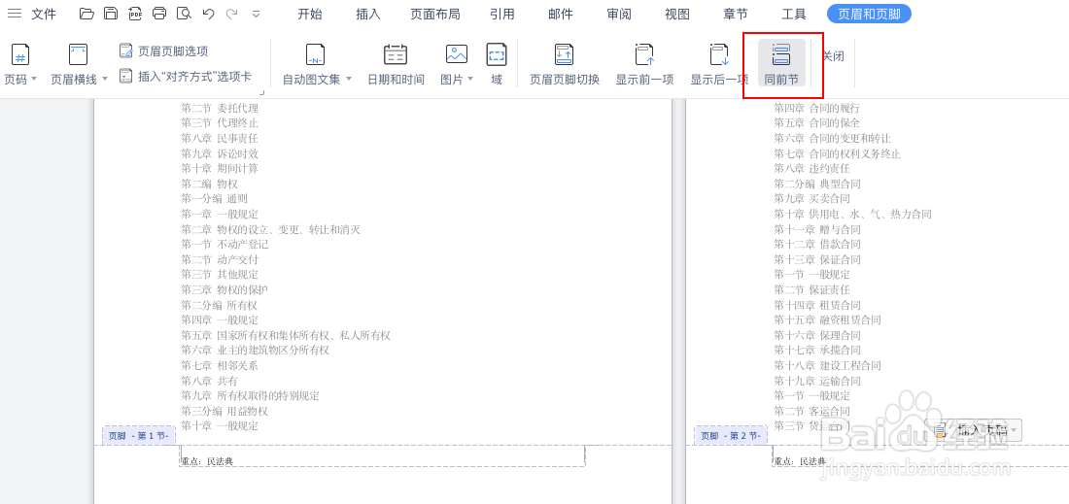
Task: Switch to the 邮件 tab
Action: [x=561, y=14]
